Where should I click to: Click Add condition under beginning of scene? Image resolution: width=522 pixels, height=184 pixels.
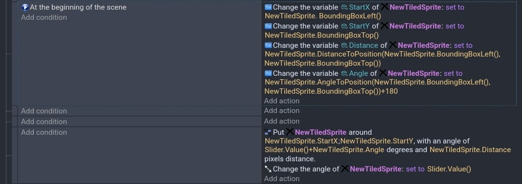click(44, 17)
